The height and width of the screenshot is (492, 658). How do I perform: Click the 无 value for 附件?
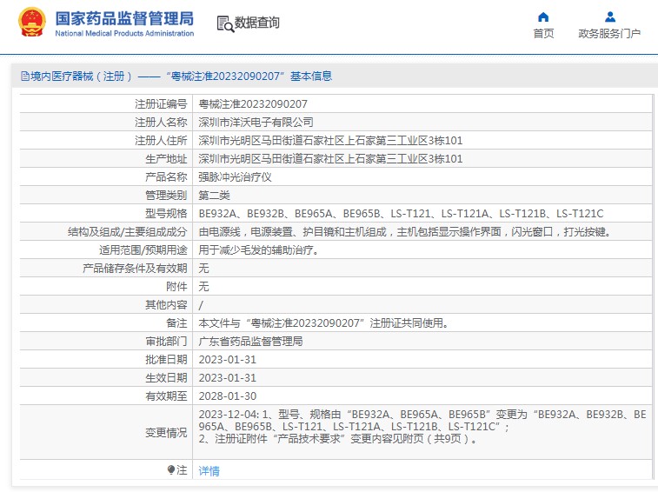coord(203,287)
